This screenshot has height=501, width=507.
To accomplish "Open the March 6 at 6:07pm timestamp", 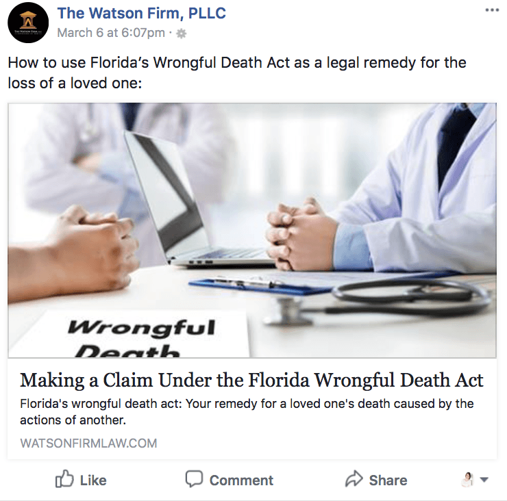I will [x=111, y=33].
